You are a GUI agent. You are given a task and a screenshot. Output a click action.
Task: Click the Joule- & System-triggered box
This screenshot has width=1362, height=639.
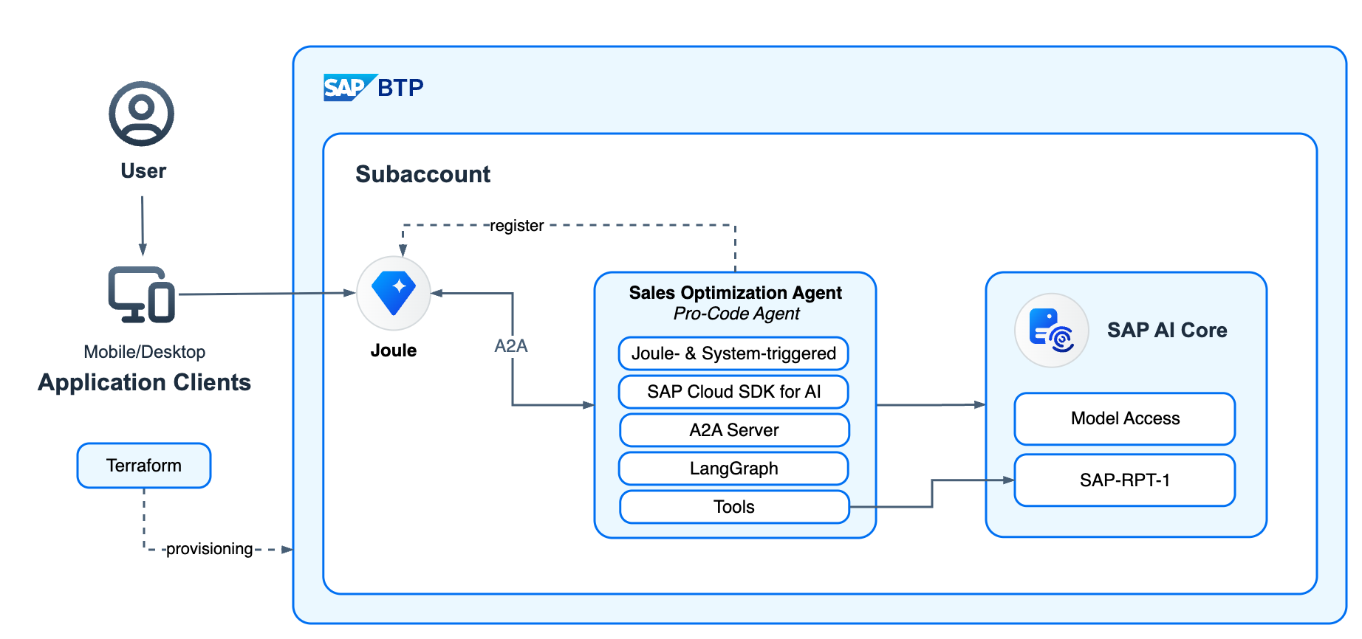click(733, 353)
